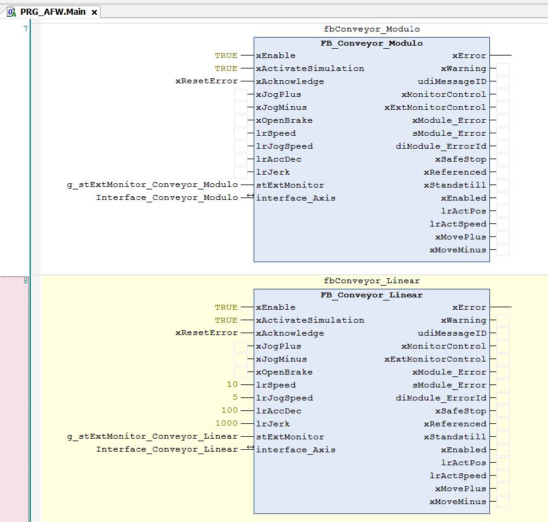Click xWarning output box on Modulo block

pos(503,68)
